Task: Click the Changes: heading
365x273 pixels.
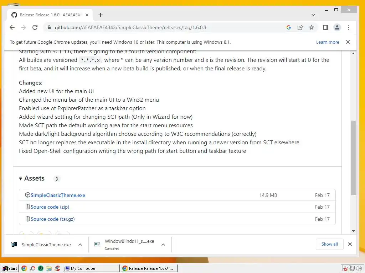Action: (31, 82)
